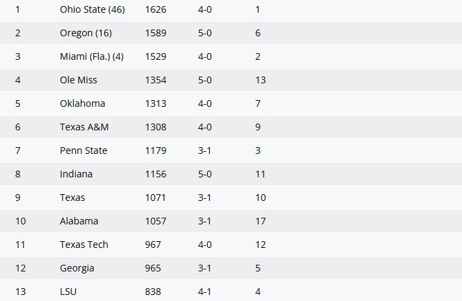Click Penn State's 3-1 record
This screenshot has width=462, height=301.
[205, 150]
